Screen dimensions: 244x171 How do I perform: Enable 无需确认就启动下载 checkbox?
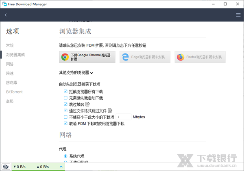(65, 98)
